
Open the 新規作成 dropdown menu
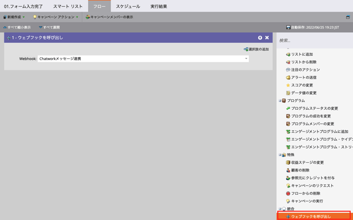[x=14, y=17]
